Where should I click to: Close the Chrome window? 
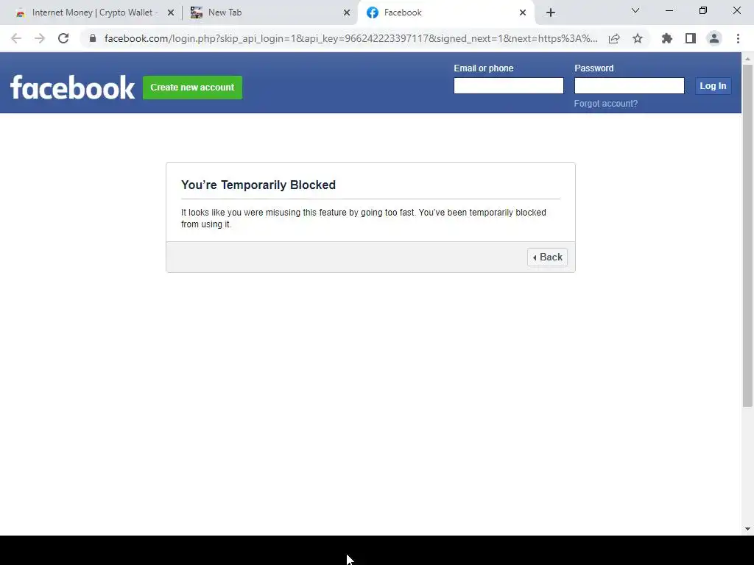736,10
